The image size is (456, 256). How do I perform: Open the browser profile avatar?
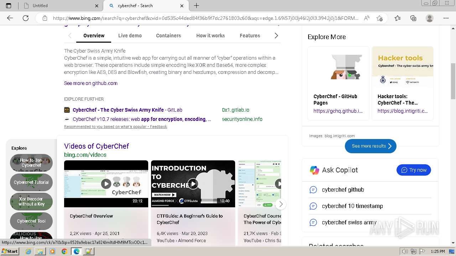[x=430, y=18]
